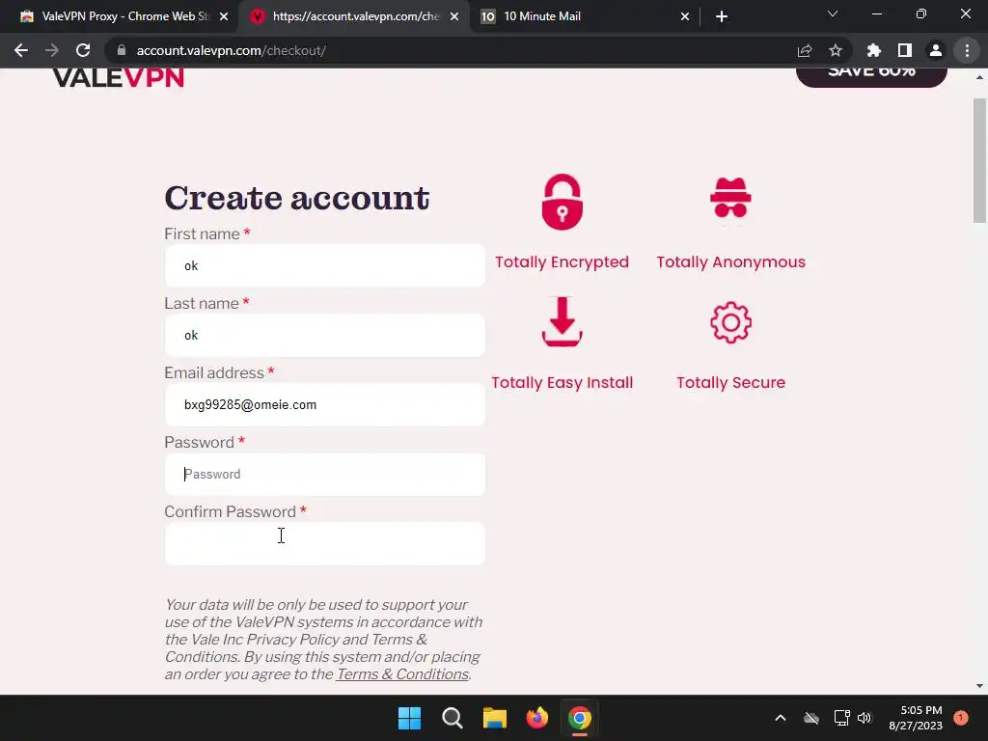Click the padlock site info icon
Screen dimensions: 988x741
(x=122, y=50)
